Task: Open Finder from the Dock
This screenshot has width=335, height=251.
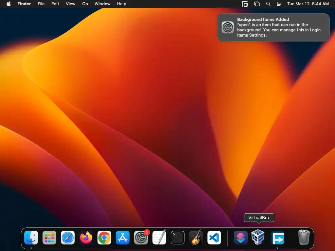Action: 31,238
